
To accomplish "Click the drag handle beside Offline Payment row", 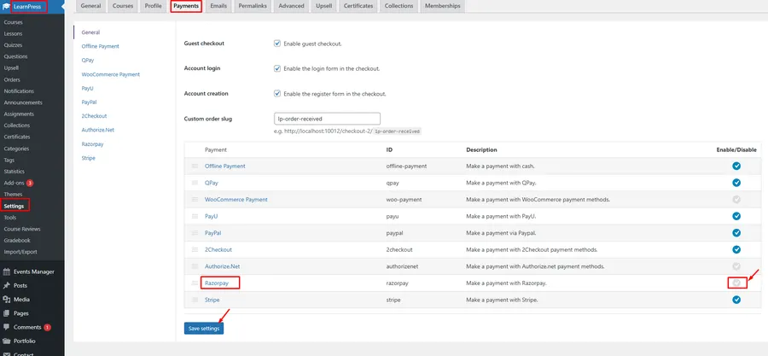I will click(194, 166).
